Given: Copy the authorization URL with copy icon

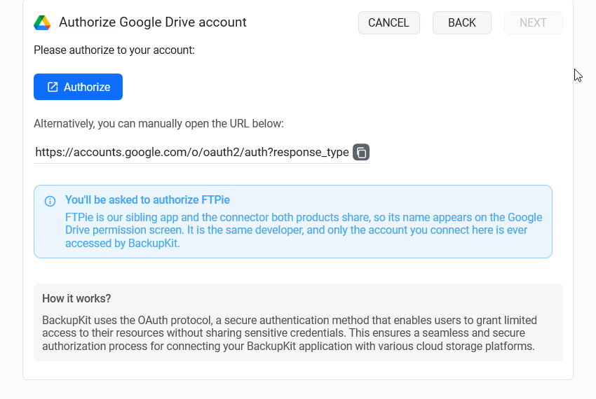Looking at the screenshot, I should click(360, 152).
